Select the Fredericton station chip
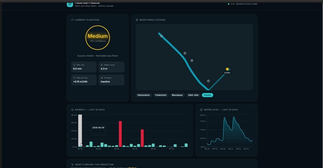Viewport: 323px width, 168px height. [161, 95]
